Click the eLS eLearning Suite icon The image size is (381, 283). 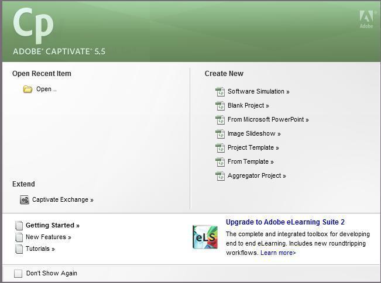(x=205, y=237)
